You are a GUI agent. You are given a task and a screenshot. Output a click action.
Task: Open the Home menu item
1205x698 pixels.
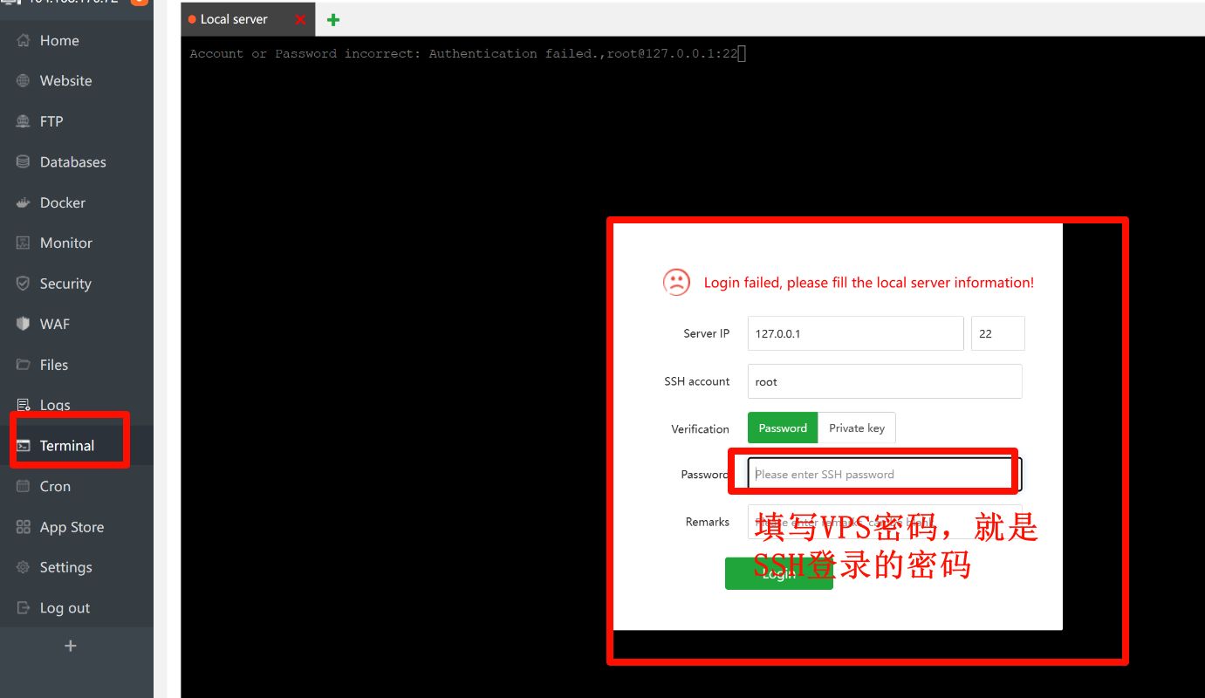[x=77, y=40]
